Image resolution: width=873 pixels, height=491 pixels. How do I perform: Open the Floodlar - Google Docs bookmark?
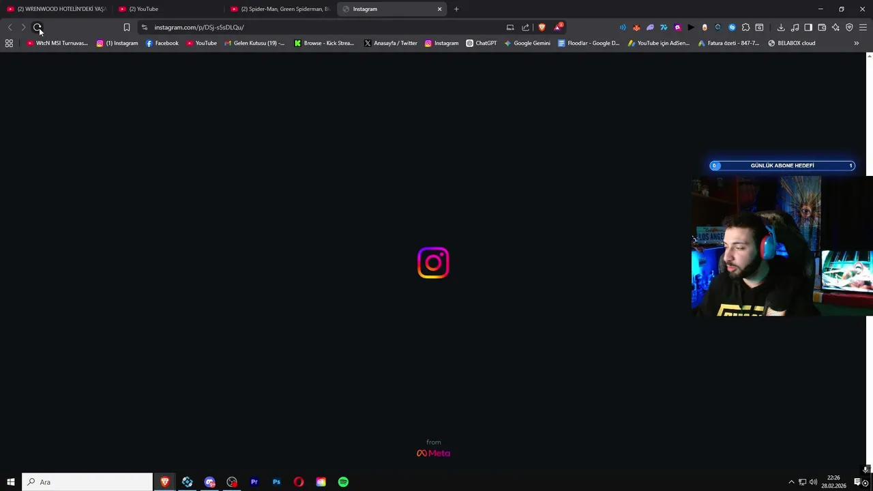pyautogui.click(x=589, y=43)
